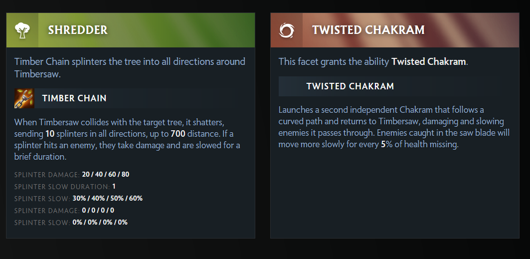Select the TWISTED CHAKRAM facet header

click(395, 30)
